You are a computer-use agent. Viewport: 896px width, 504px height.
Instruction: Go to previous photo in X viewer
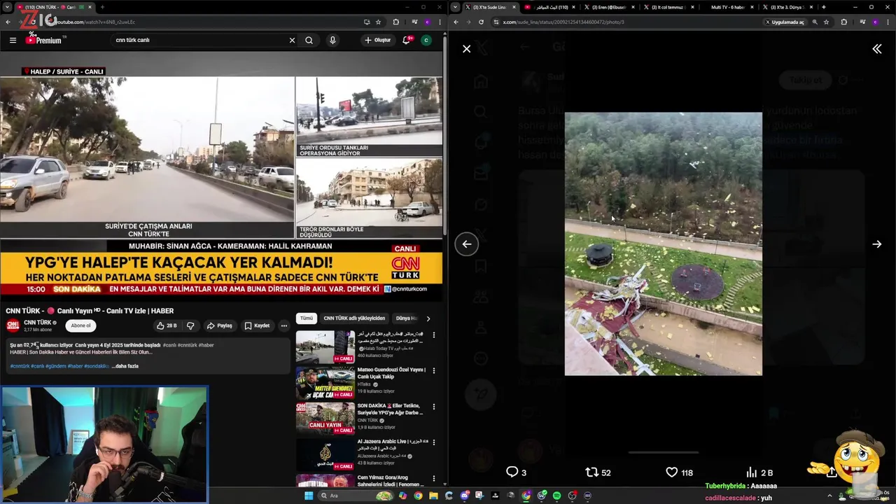click(466, 244)
